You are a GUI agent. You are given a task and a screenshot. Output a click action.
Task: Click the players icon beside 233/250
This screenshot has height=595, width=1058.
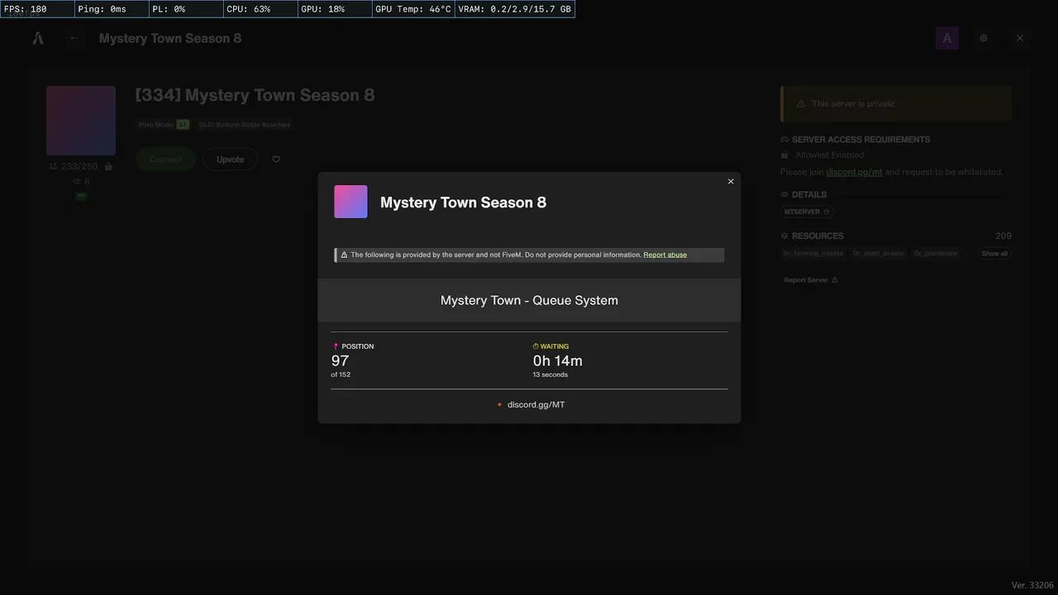54,166
